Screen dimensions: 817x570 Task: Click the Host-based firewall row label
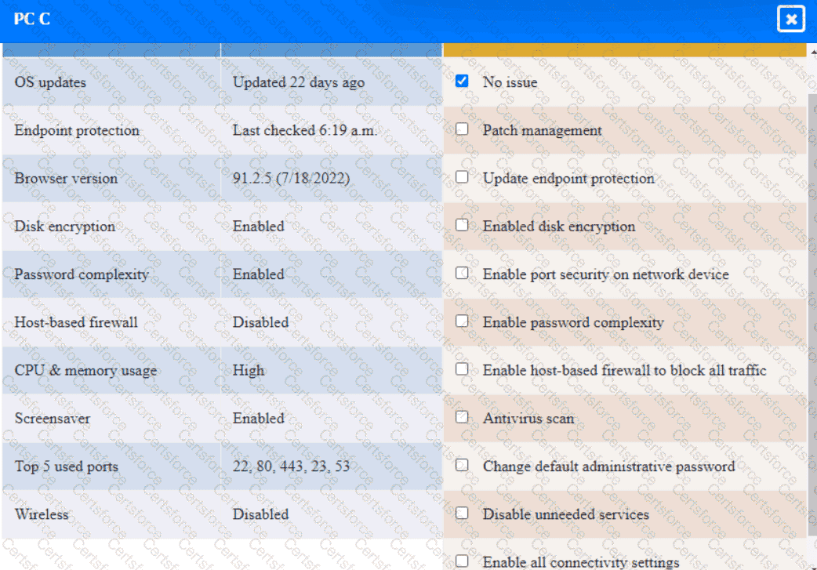76,322
